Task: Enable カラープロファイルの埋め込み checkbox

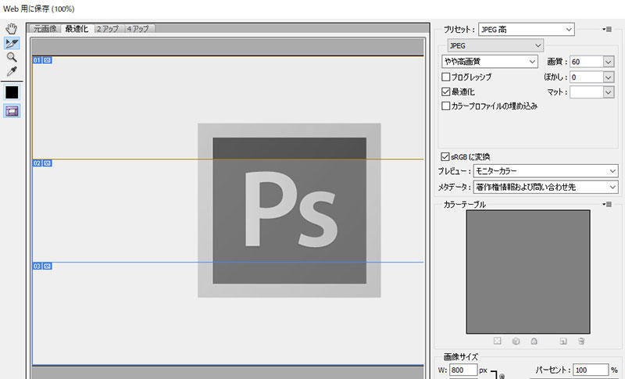Action: point(446,105)
